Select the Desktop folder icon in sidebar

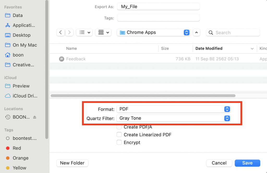coord(8,35)
